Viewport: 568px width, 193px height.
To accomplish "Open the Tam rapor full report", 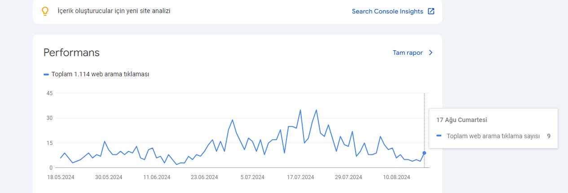I will click(x=408, y=53).
